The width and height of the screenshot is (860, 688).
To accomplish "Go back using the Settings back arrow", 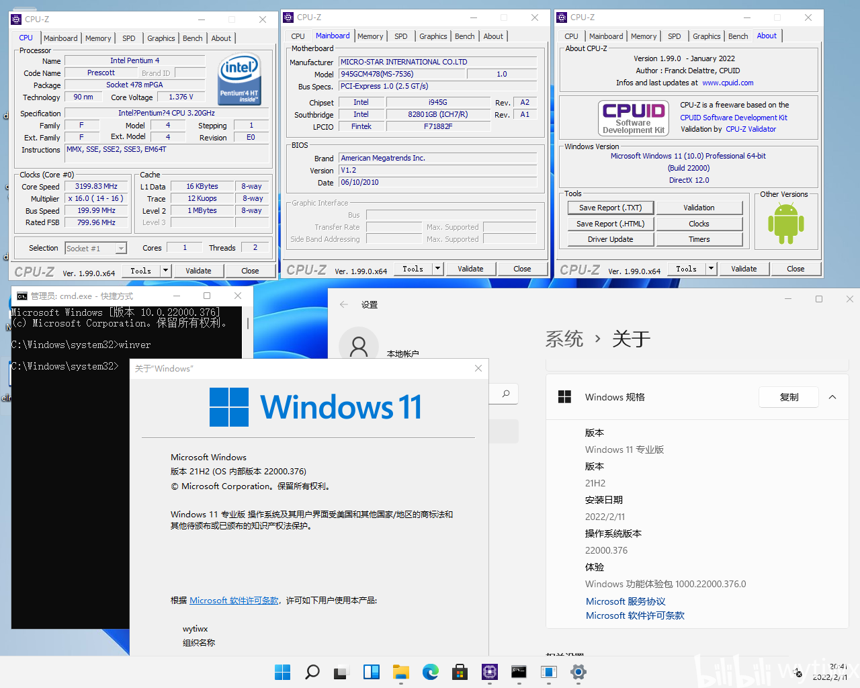I will pyautogui.click(x=344, y=304).
